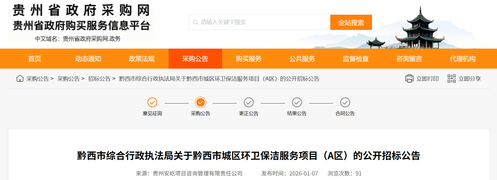Click the 立即打印 text link
Screen dimensions: 497x180
(427, 79)
